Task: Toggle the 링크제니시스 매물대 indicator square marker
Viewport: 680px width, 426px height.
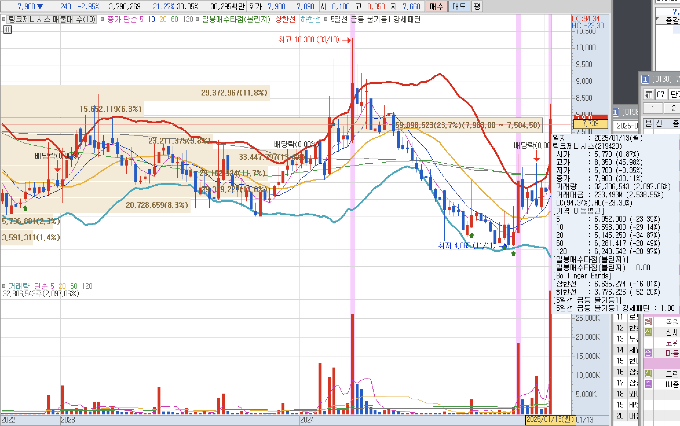Action: pyautogui.click(x=4, y=19)
